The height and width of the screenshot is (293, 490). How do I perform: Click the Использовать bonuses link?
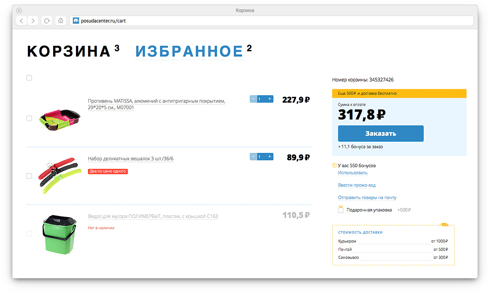(x=352, y=173)
